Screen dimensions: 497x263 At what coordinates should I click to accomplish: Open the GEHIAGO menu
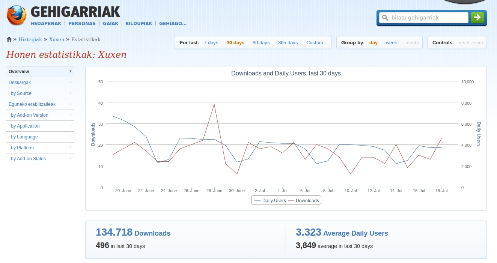173,23
